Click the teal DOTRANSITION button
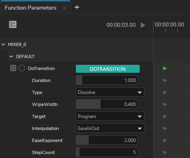The image size is (190, 158). [108, 69]
